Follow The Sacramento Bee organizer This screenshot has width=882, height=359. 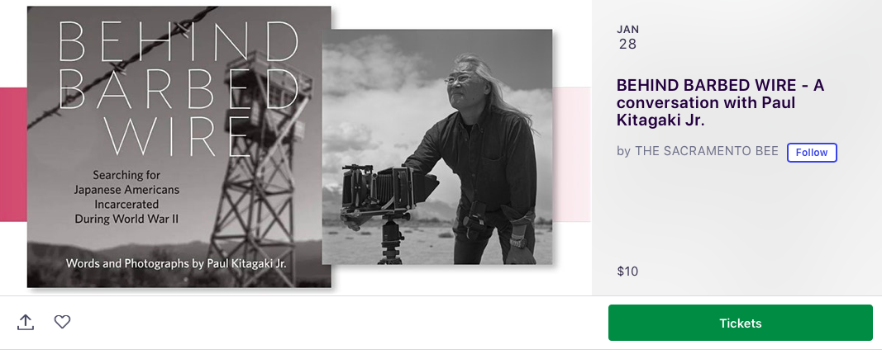tap(812, 152)
